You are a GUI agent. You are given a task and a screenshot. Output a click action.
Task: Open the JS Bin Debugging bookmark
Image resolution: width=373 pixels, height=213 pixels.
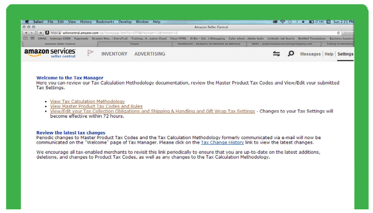pos(207,38)
